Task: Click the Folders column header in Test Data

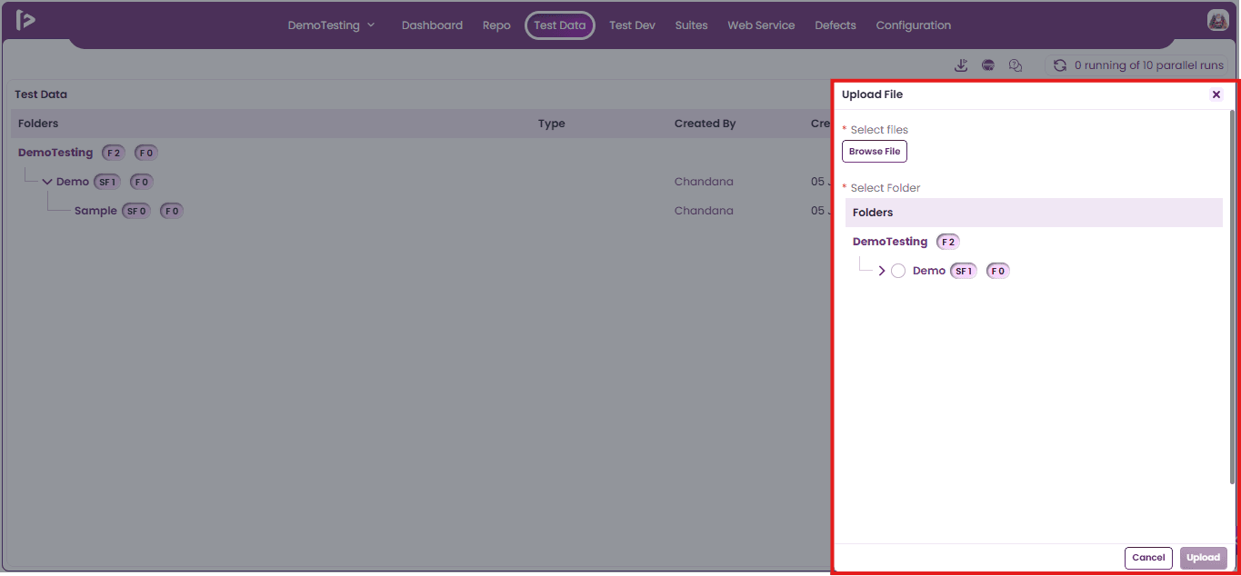Action: click(x=38, y=124)
